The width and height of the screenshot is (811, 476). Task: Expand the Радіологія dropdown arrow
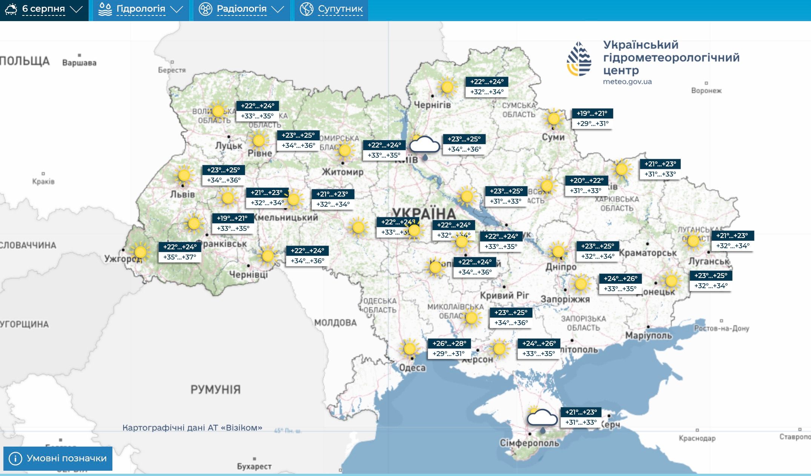point(278,9)
